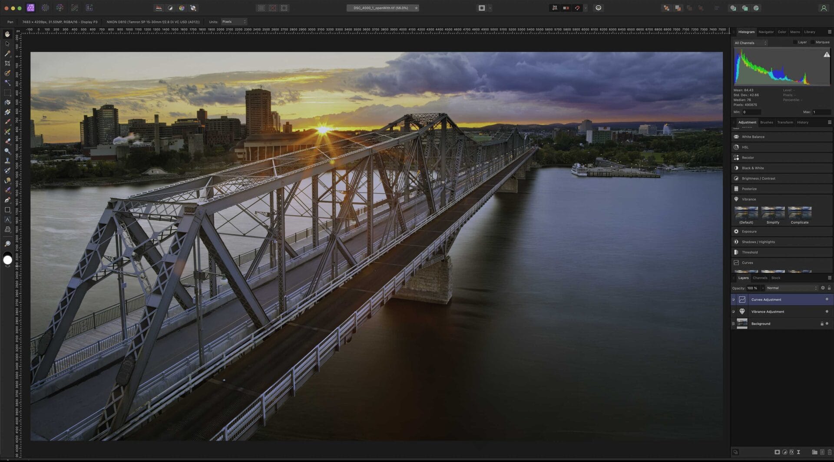Select the Pen tool
This screenshot has width=834, height=462.
click(x=7, y=200)
